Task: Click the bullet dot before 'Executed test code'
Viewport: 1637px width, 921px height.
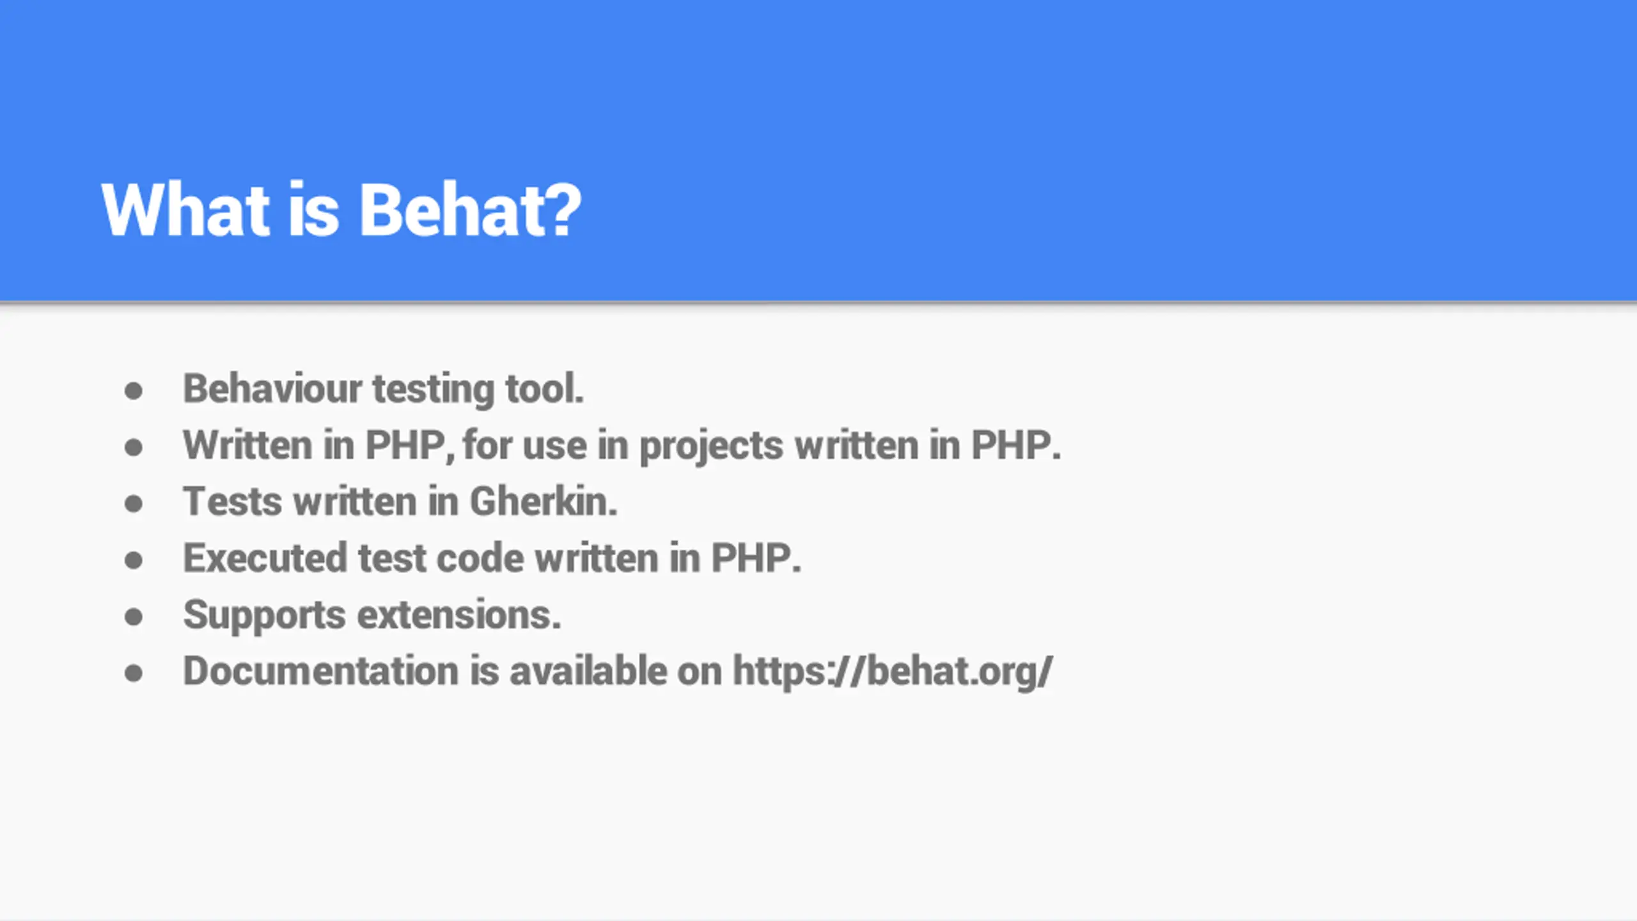Action: (133, 560)
